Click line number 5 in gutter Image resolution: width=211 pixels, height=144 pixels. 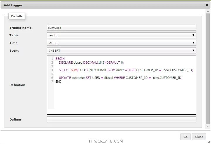52,74
